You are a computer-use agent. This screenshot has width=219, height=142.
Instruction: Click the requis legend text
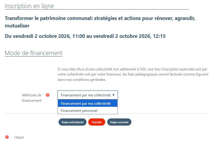[19, 137]
